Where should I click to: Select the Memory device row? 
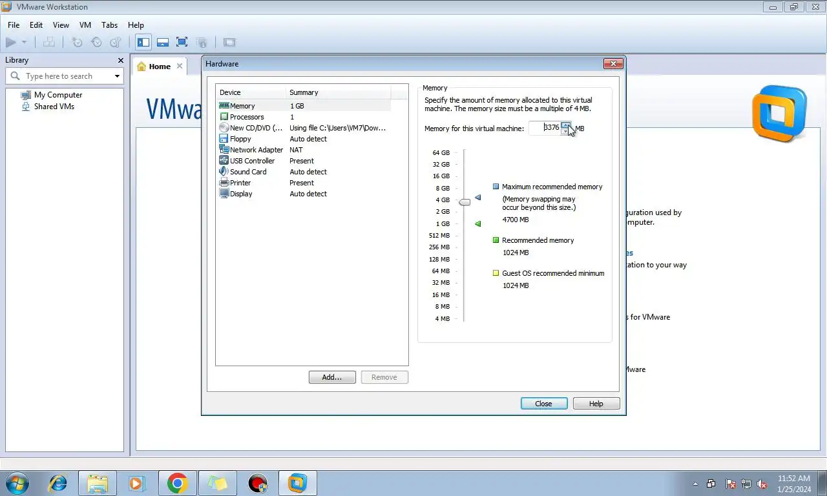(x=304, y=106)
